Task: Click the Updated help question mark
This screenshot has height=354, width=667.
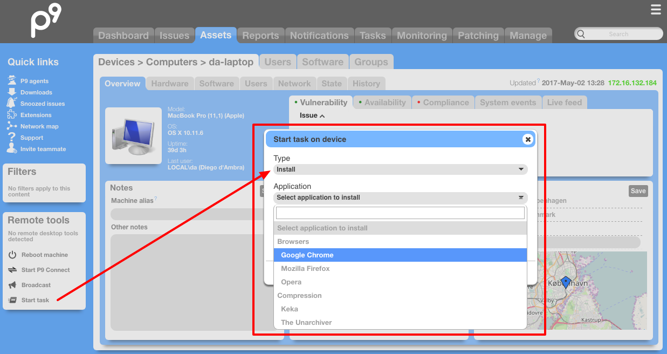Action: point(538,81)
